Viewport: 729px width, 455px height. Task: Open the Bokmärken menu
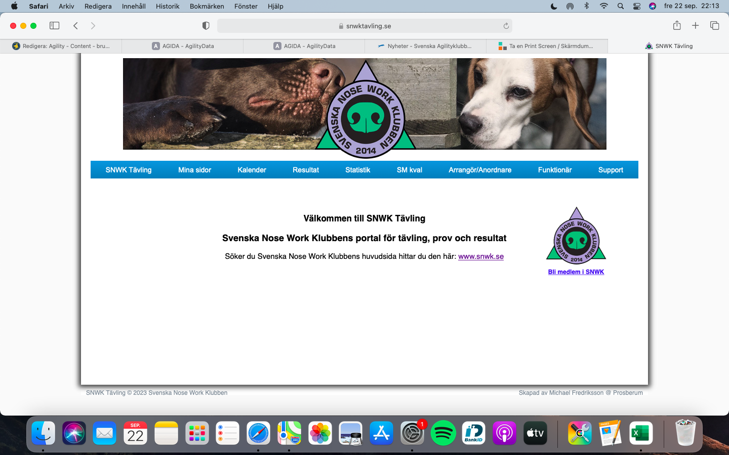tap(207, 6)
